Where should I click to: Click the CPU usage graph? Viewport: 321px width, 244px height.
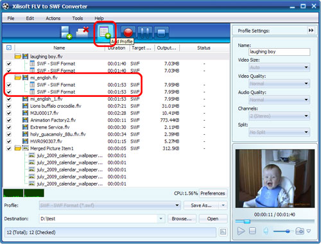click(24, 193)
